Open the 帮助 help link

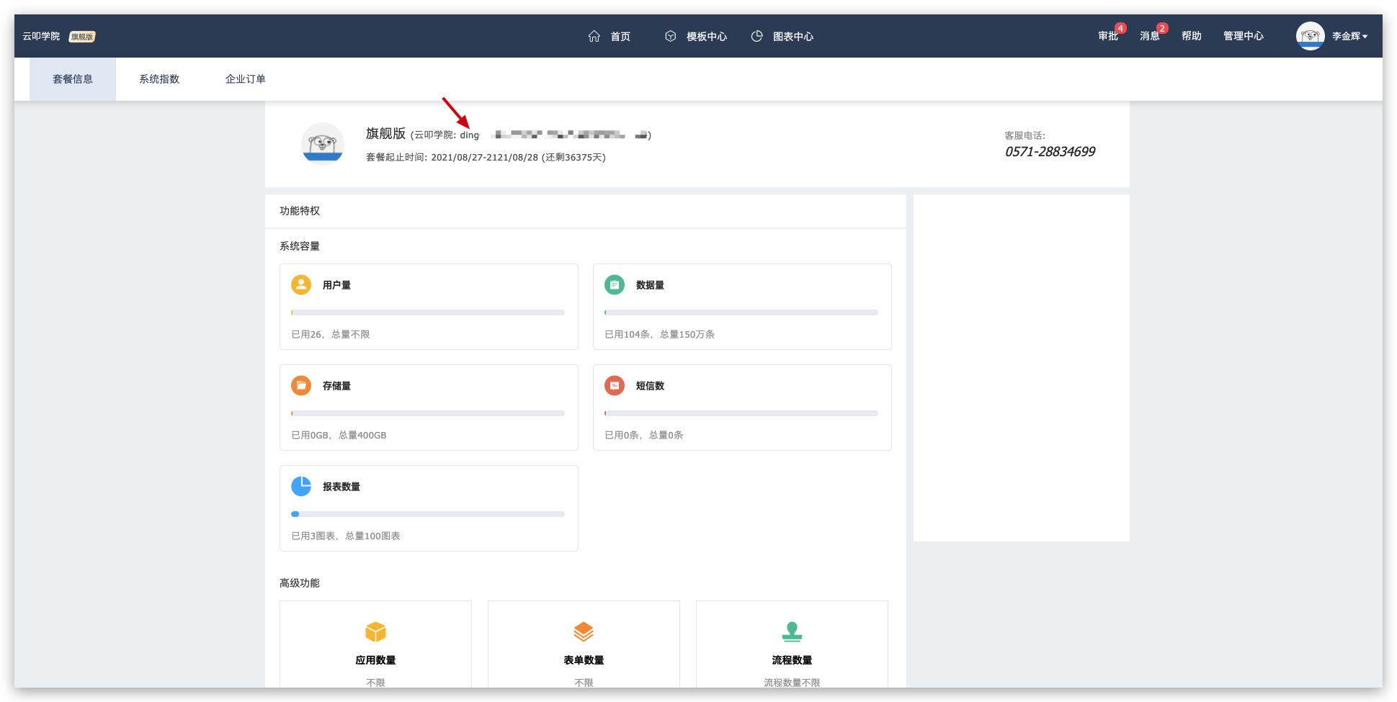[x=1192, y=36]
